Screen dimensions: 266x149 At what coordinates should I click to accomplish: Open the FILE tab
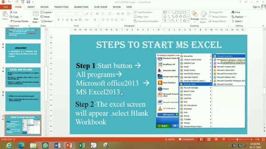[x=6, y=7]
